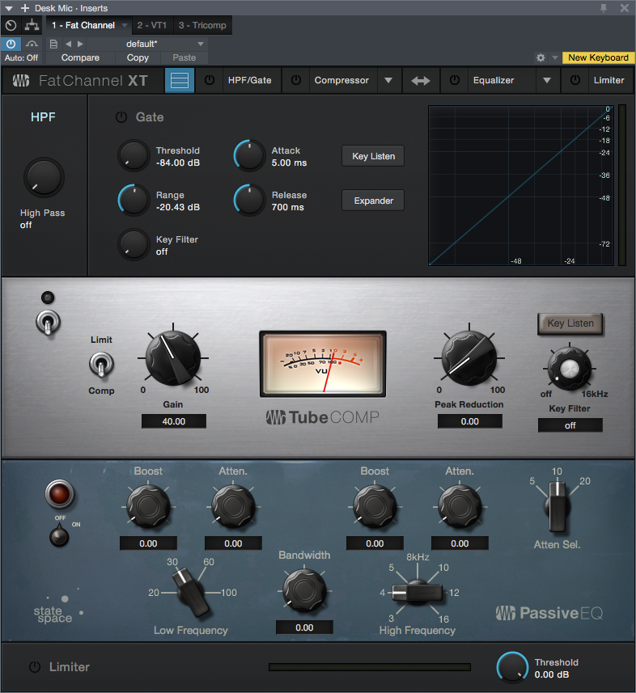Flip the Limit/Comp toggle switch
Viewport: 636px width, 693px height.
[x=102, y=366]
